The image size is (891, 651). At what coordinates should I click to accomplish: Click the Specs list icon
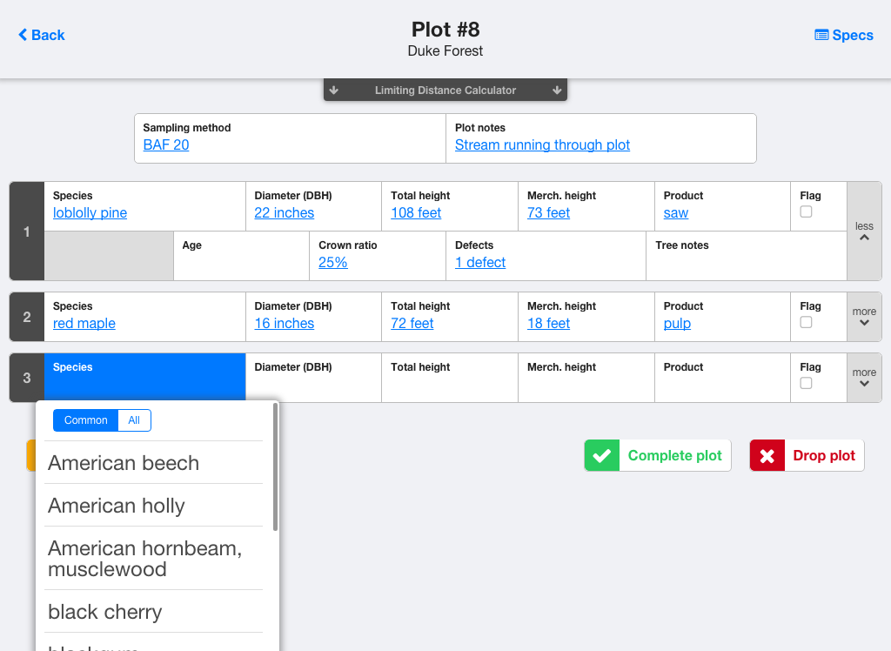[821, 35]
